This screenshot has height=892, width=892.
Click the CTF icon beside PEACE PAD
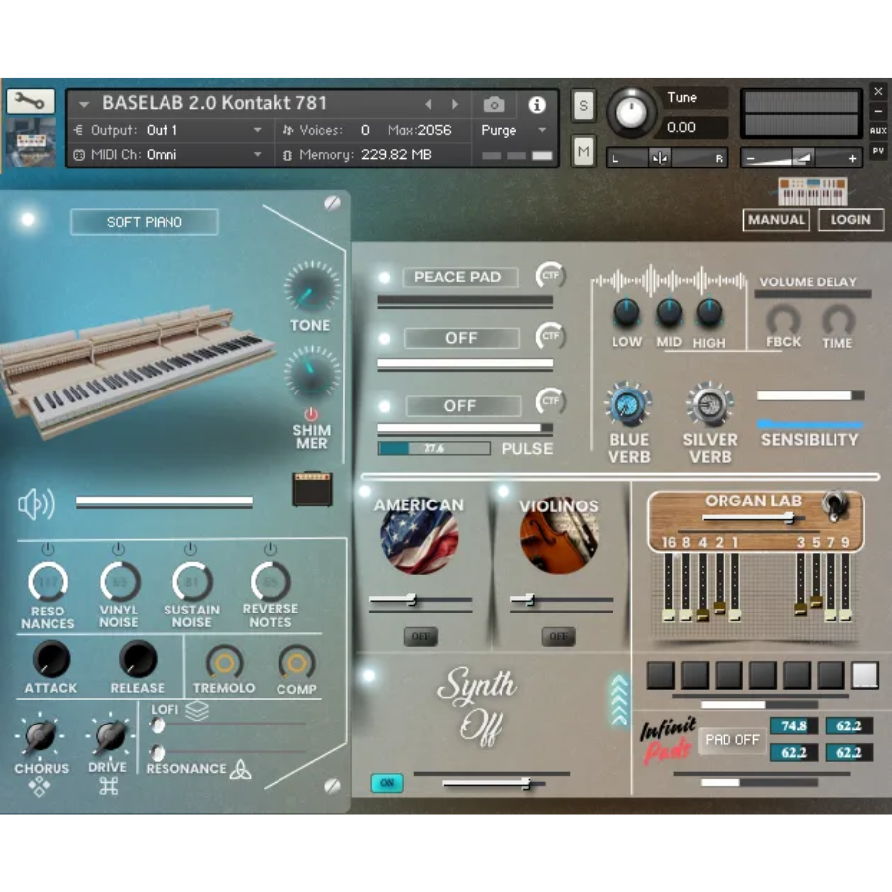click(550, 275)
